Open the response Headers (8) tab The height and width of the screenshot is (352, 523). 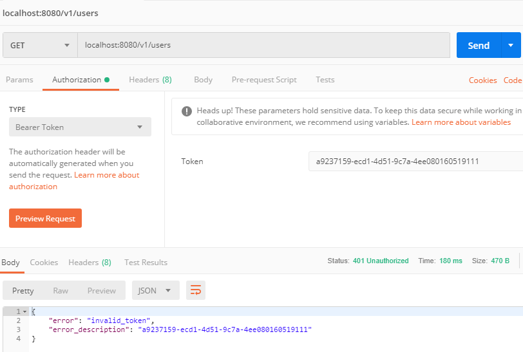click(x=90, y=263)
